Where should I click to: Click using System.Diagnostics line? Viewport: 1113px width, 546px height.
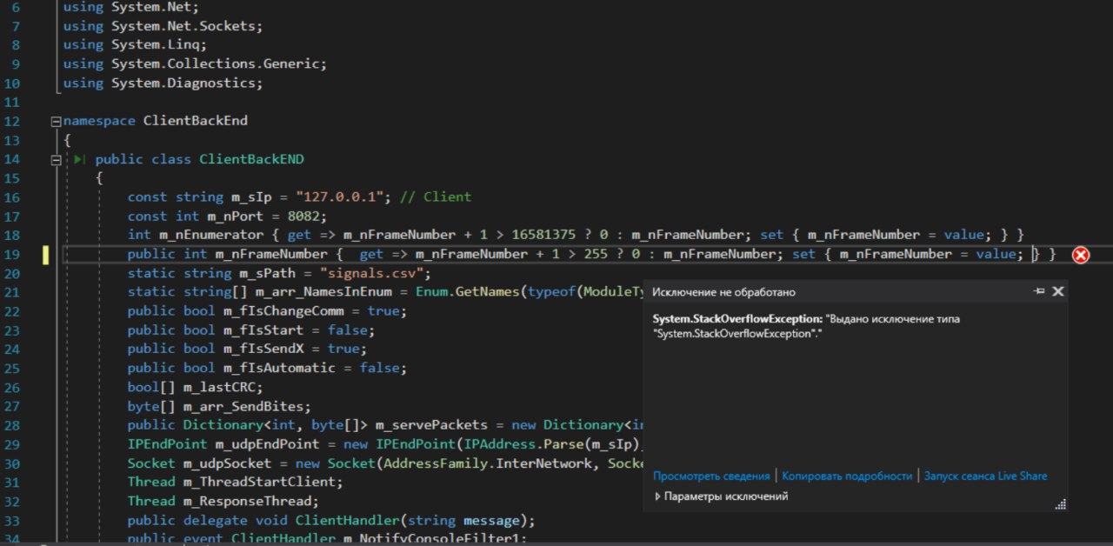[x=163, y=83]
